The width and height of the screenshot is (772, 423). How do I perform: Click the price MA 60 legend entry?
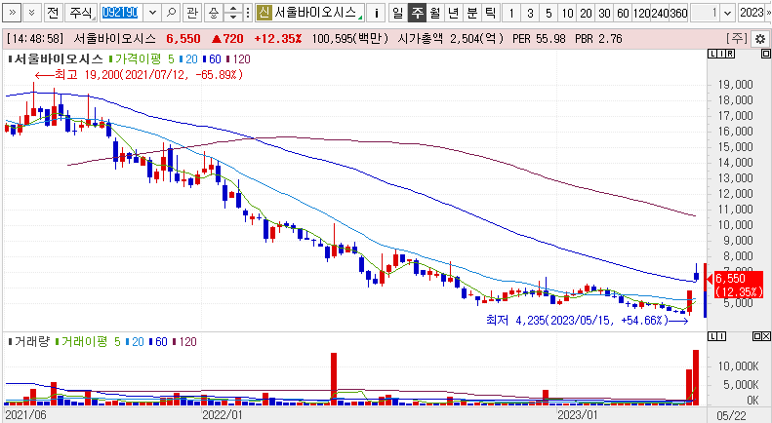coord(213,59)
